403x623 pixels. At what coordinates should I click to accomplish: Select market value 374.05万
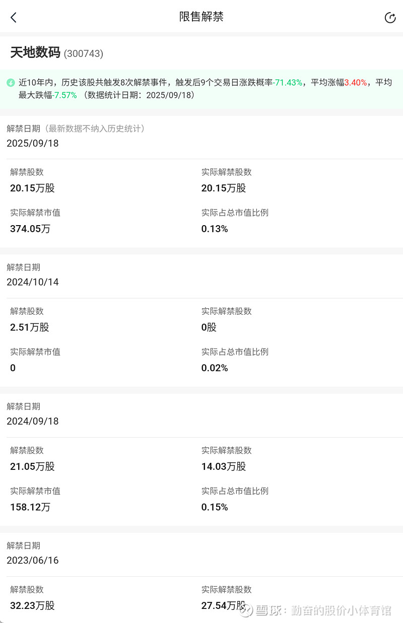(30, 229)
